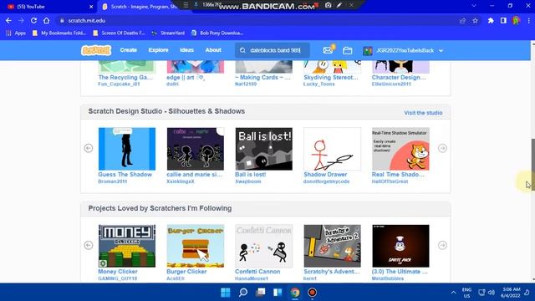Open the XsinkingsX author name
535x301 pixels.
pyautogui.click(x=181, y=181)
